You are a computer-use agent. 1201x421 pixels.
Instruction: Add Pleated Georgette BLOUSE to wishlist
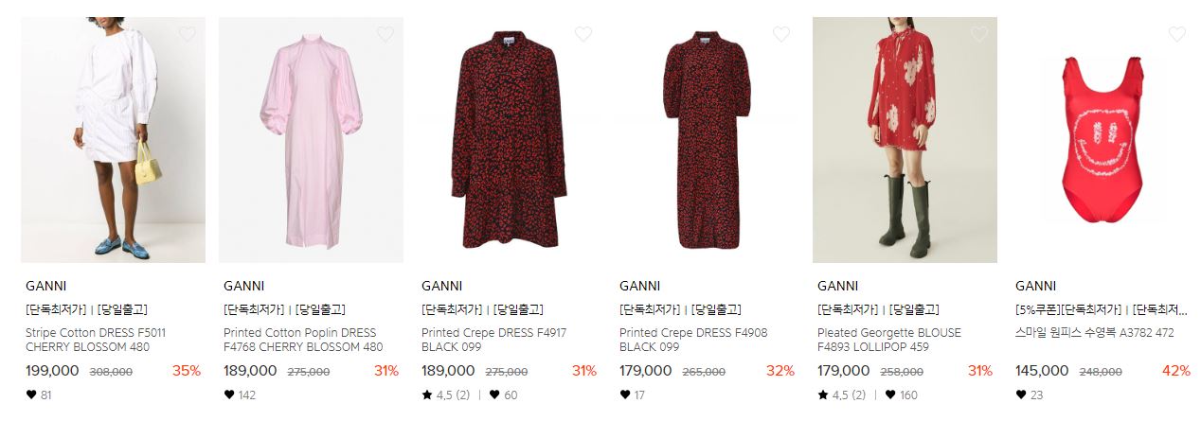coord(978,34)
